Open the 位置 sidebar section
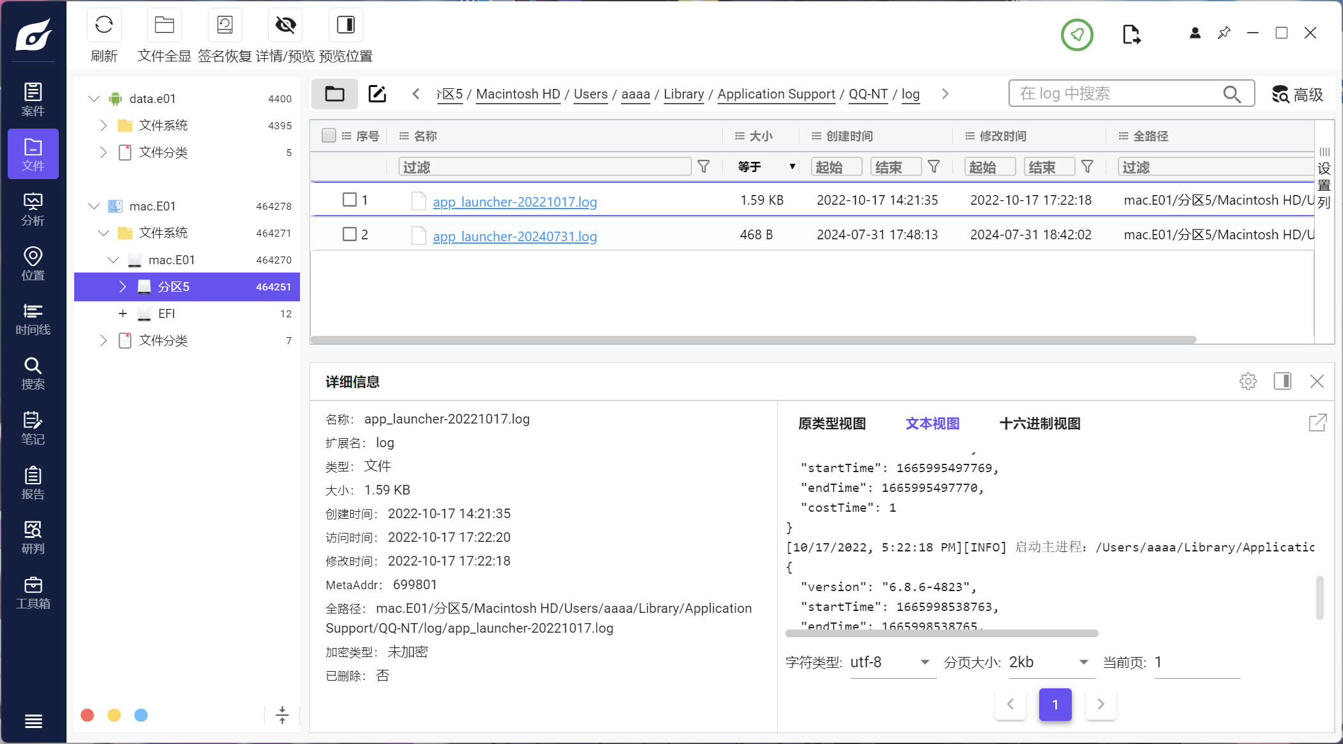The height and width of the screenshot is (744, 1343). 33,264
